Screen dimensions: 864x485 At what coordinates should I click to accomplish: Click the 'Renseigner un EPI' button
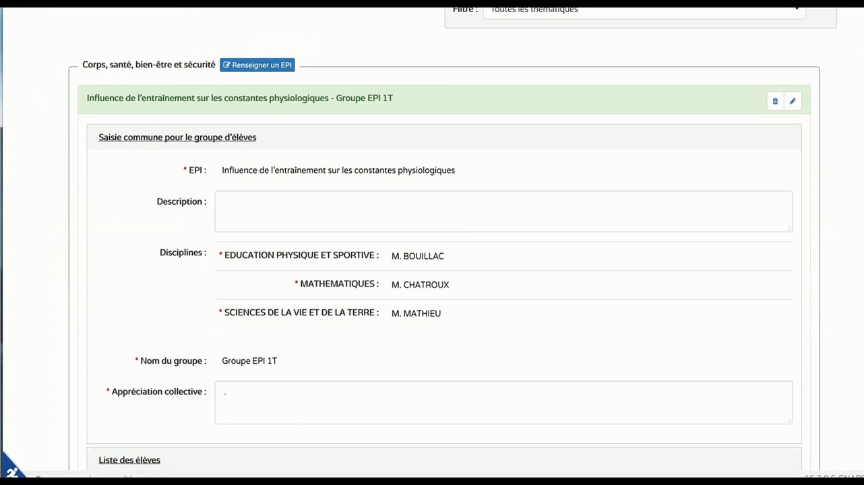tap(257, 65)
